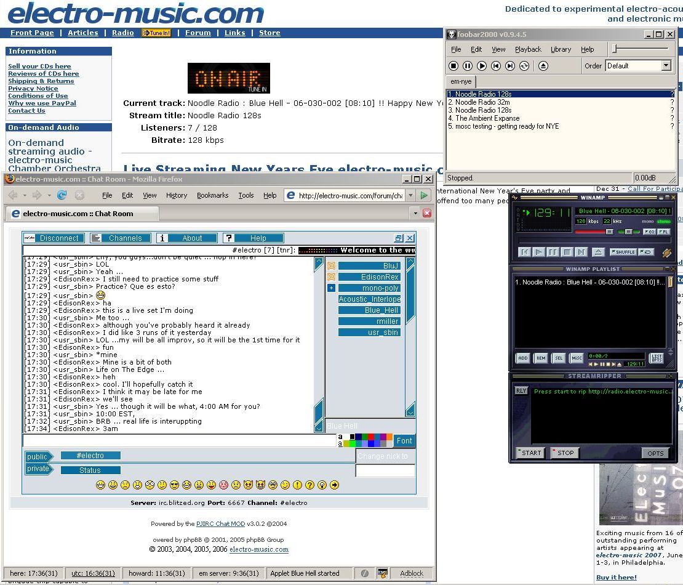
Task: Click chat message input field
Action: click(179, 441)
